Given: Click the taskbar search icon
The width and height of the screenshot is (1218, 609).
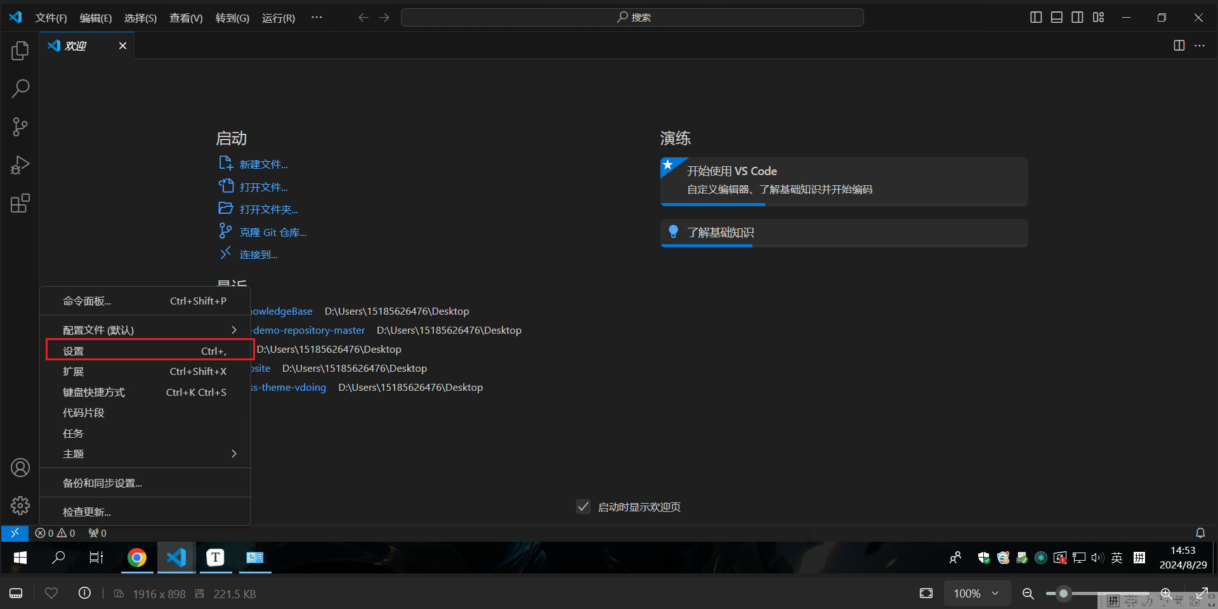Looking at the screenshot, I should [x=58, y=558].
